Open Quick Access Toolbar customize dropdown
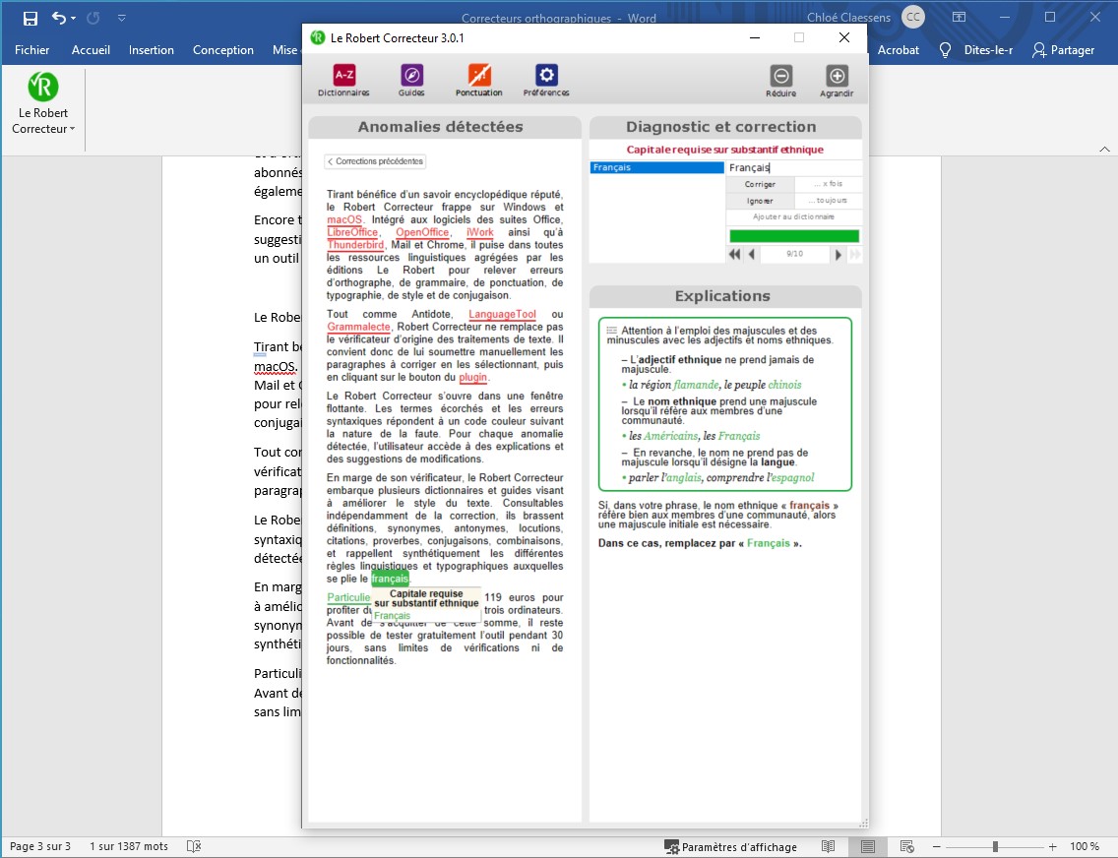Image resolution: width=1118 pixels, height=858 pixels. tap(121, 18)
